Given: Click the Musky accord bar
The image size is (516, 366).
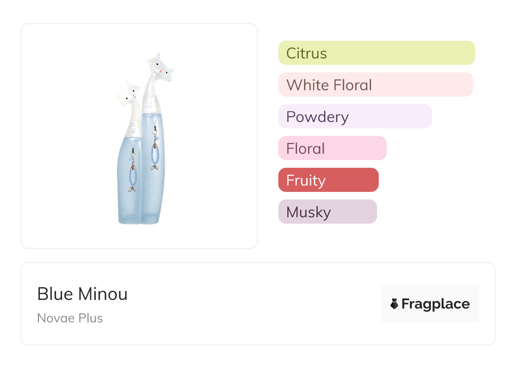Looking at the screenshot, I should coord(327,212).
